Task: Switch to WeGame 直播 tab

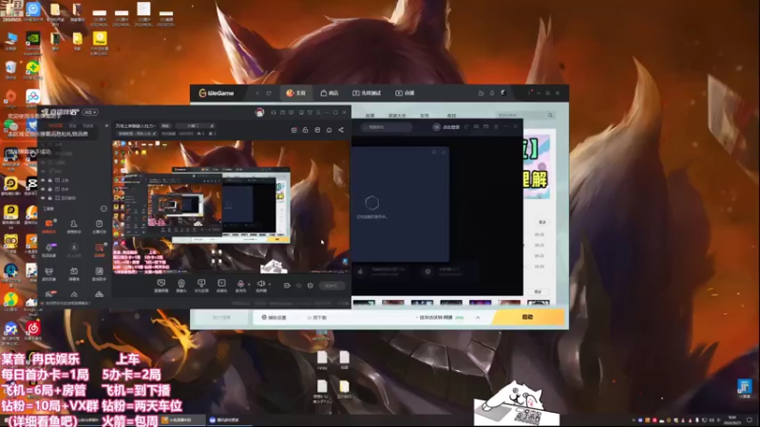Action: [406, 93]
